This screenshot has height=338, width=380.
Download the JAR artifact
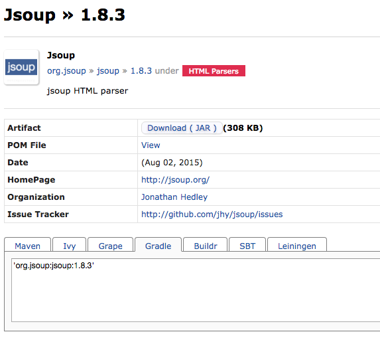coord(182,128)
